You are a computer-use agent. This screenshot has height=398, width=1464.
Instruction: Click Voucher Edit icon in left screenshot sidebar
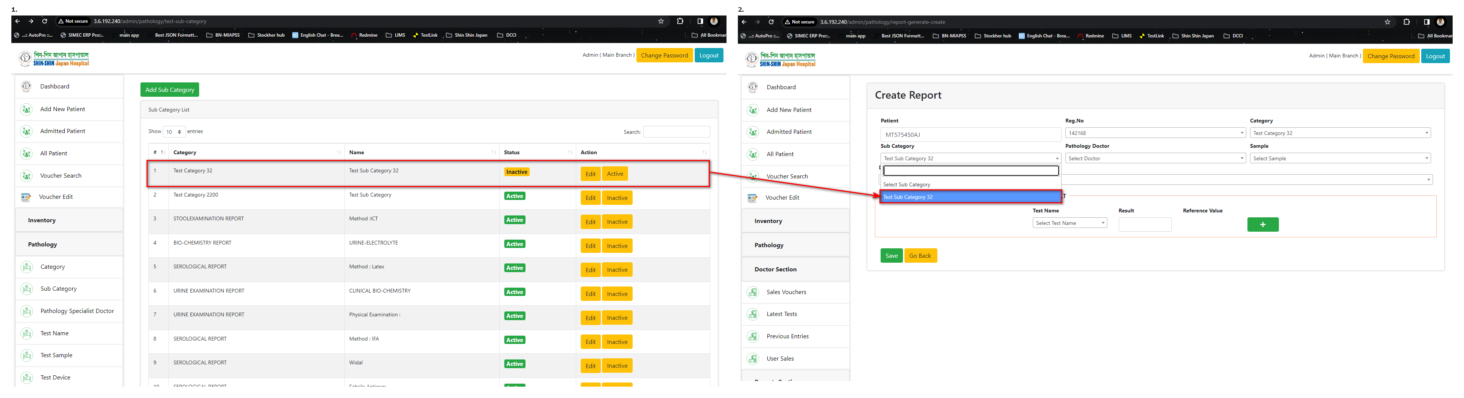[x=26, y=197]
